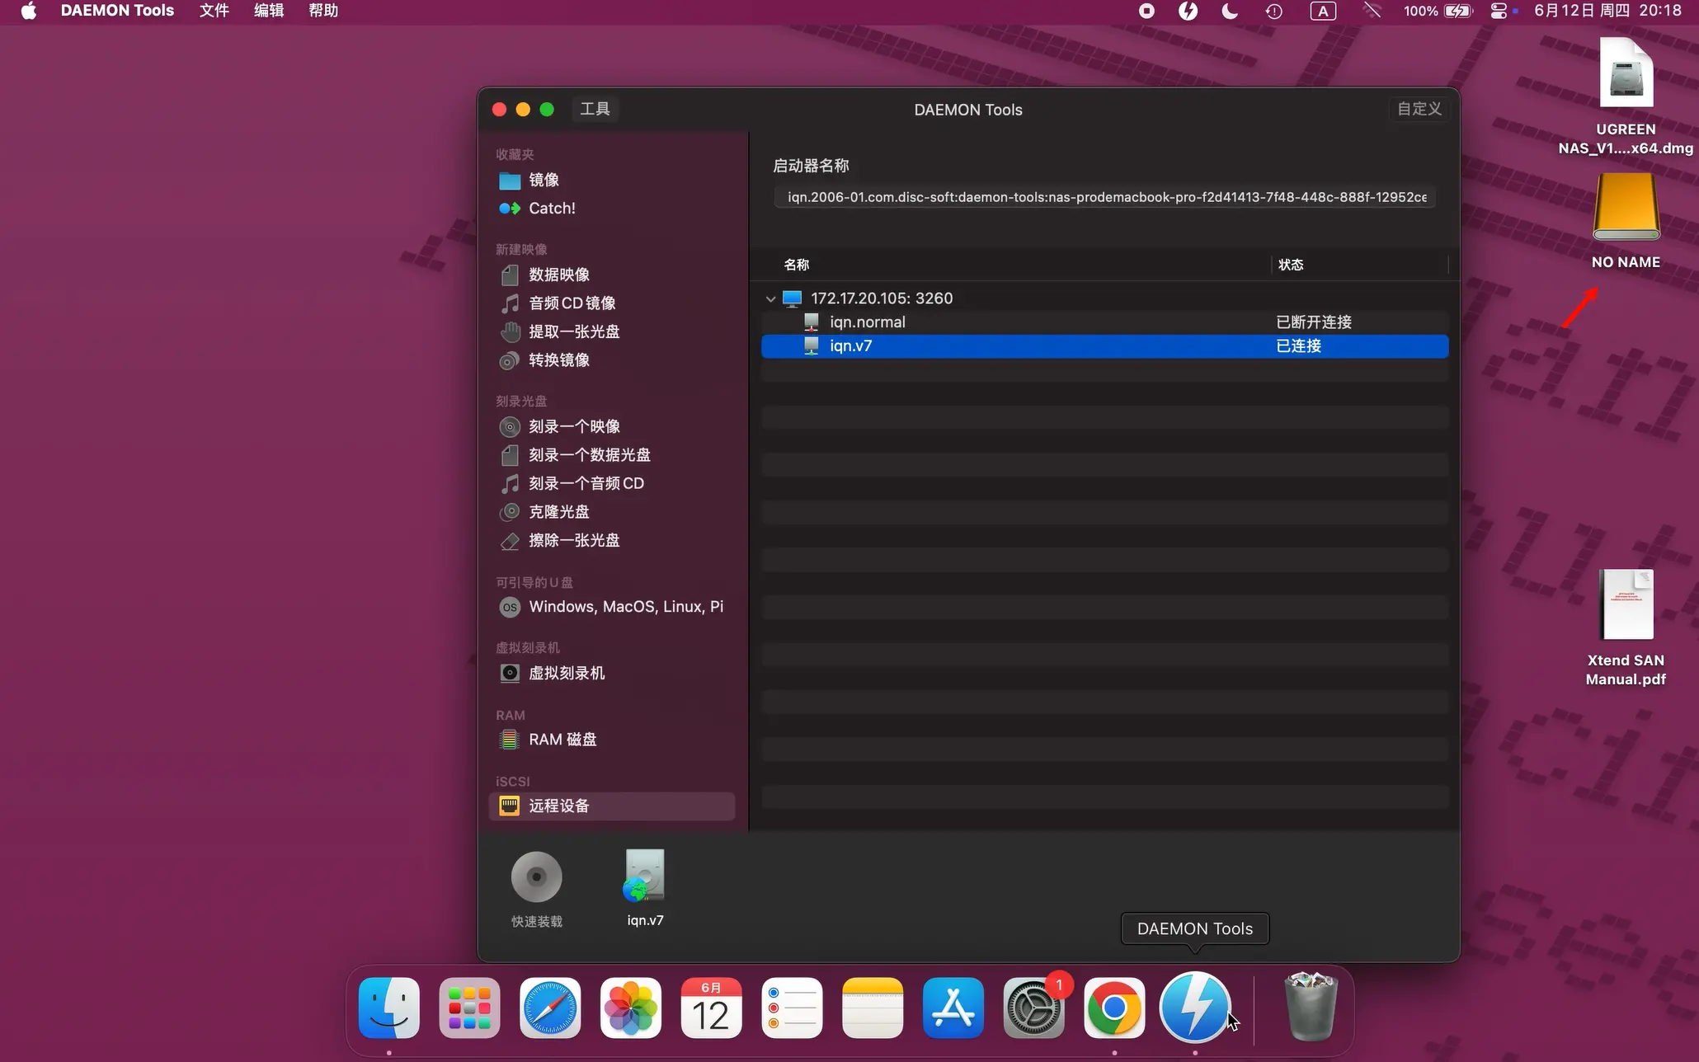Image resolution: width=1699 pixels, height=1062 pixels.
Task: Launch Safari from the Dock
Action: click(550, 1008)
